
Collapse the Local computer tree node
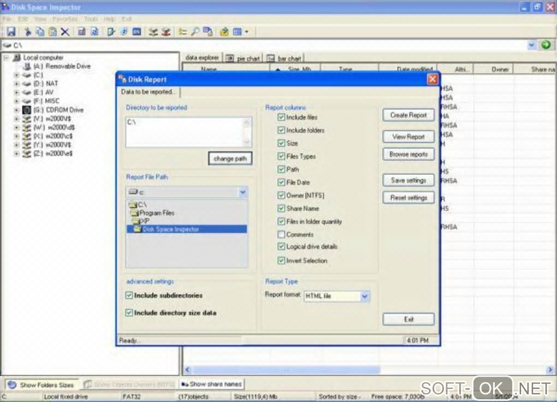click(6, 57)
